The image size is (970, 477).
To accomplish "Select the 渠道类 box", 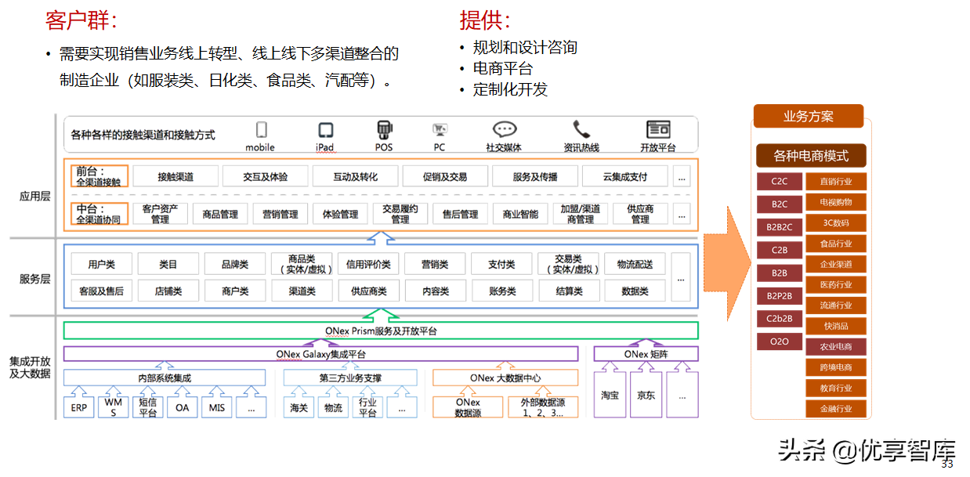I will click(x=302, y=291).
